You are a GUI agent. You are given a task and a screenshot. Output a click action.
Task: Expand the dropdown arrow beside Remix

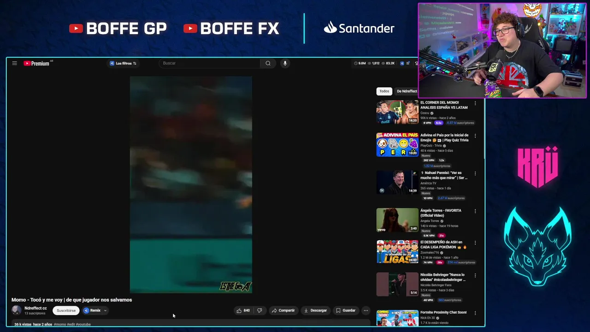click(x=105, y=310)
